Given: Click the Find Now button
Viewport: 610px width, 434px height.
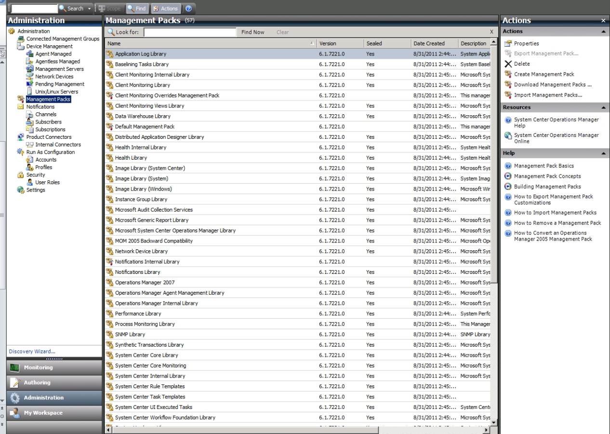Looking at the screenshot, I should tap(252, 32).
